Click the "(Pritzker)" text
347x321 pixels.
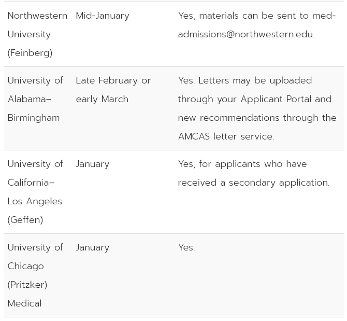[x=27, y=285]
